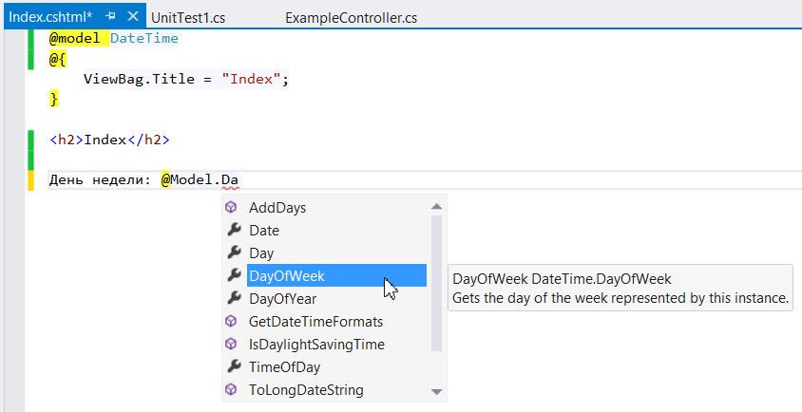Close the Index.cshtml tab
802x412 pixels.
click(133, 16)
